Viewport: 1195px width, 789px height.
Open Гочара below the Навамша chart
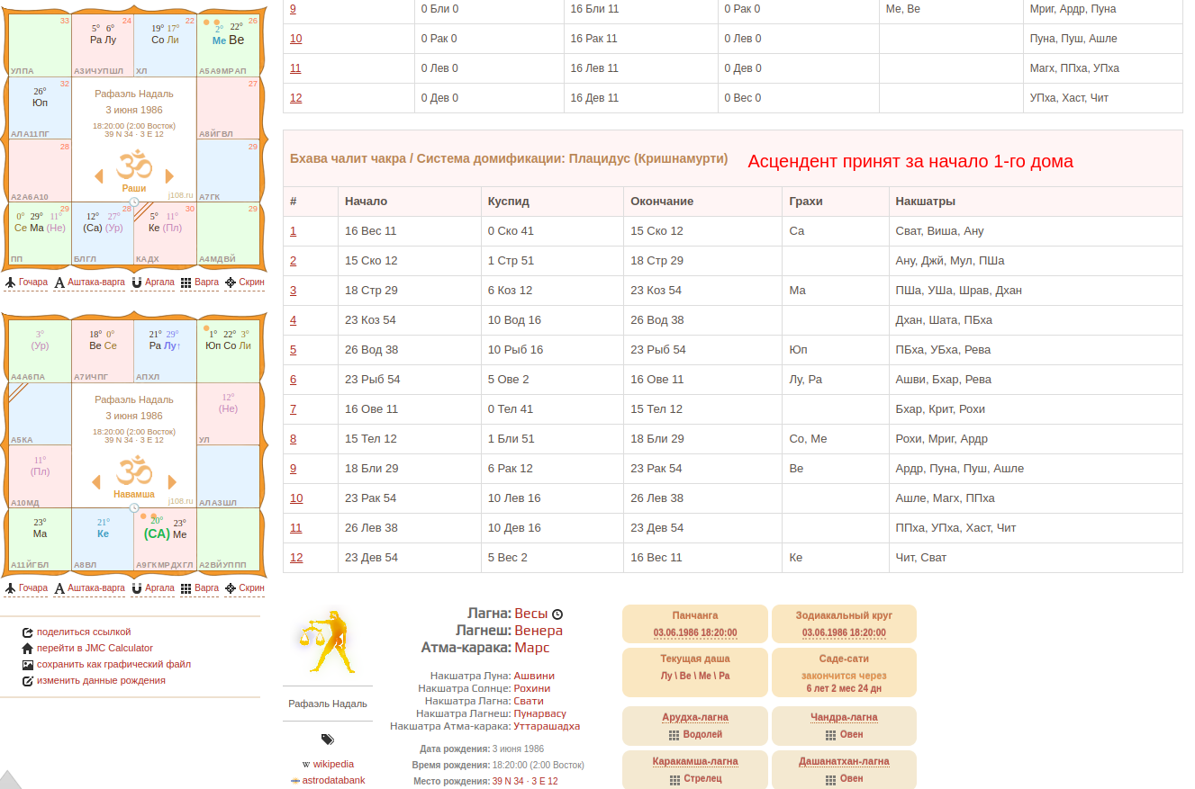(25, 587)
